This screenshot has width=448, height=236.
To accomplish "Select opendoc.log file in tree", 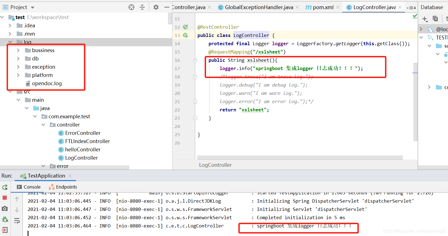I will coord(47,84).
